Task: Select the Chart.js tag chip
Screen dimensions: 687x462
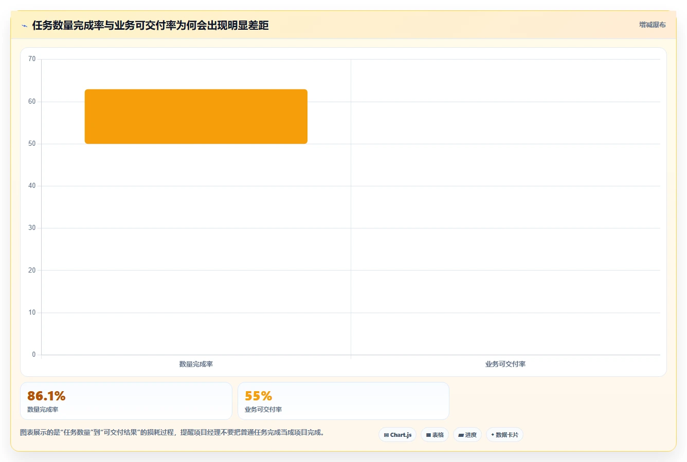Action: tap(397, 435)
